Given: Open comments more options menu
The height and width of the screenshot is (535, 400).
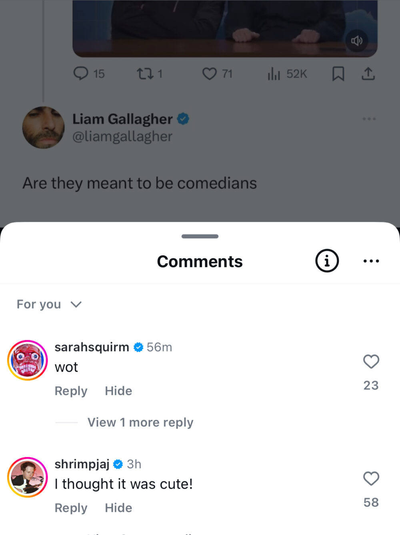Looking at the screenshot, I should pos(371,261).
